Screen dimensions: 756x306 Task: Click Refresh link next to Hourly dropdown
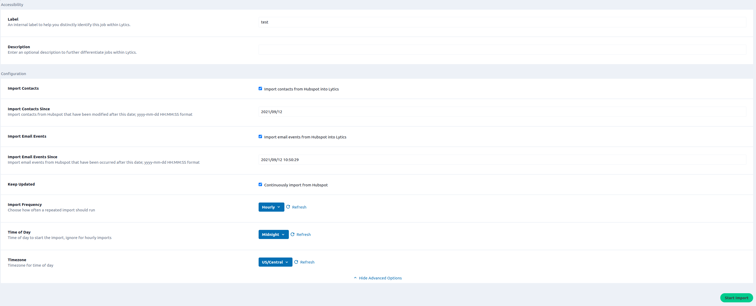click(299, 207)
